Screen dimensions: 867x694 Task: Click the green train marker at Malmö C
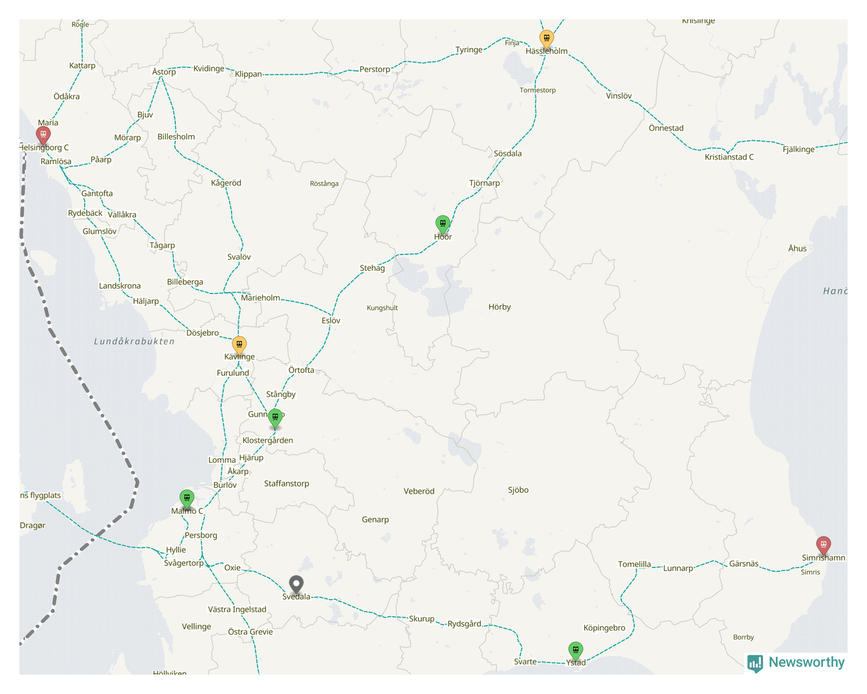click(x=187, y=499)
